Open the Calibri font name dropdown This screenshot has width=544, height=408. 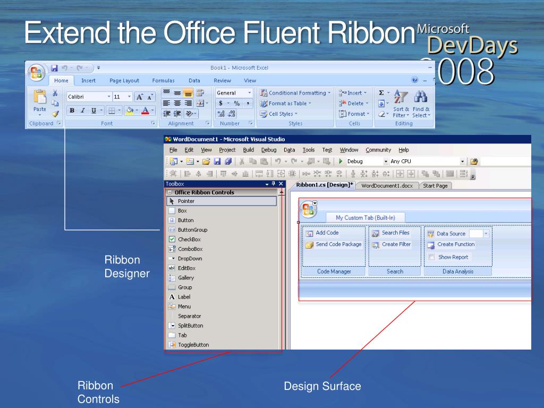[108, 97]
